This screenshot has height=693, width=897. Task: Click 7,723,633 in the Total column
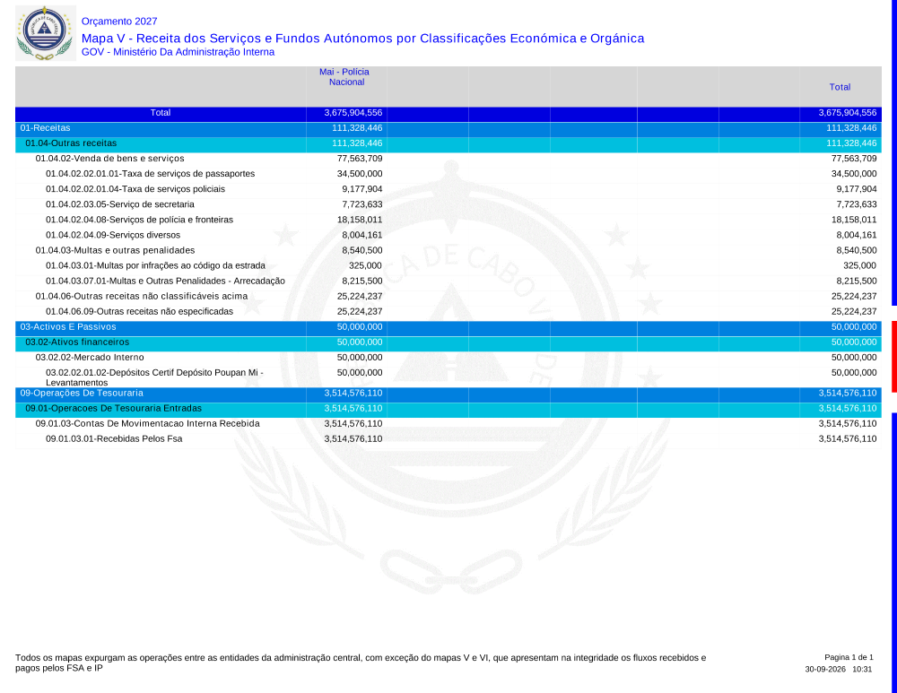(857, 204)
